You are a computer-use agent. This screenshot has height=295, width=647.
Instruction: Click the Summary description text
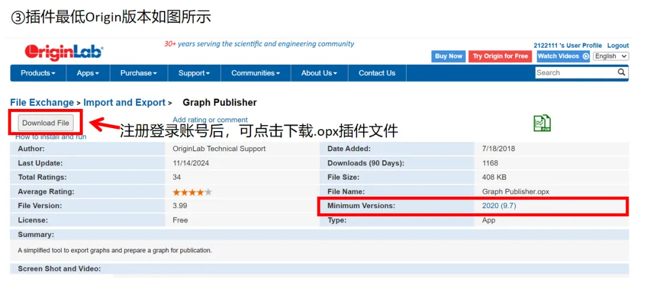[x=114, y=250]
